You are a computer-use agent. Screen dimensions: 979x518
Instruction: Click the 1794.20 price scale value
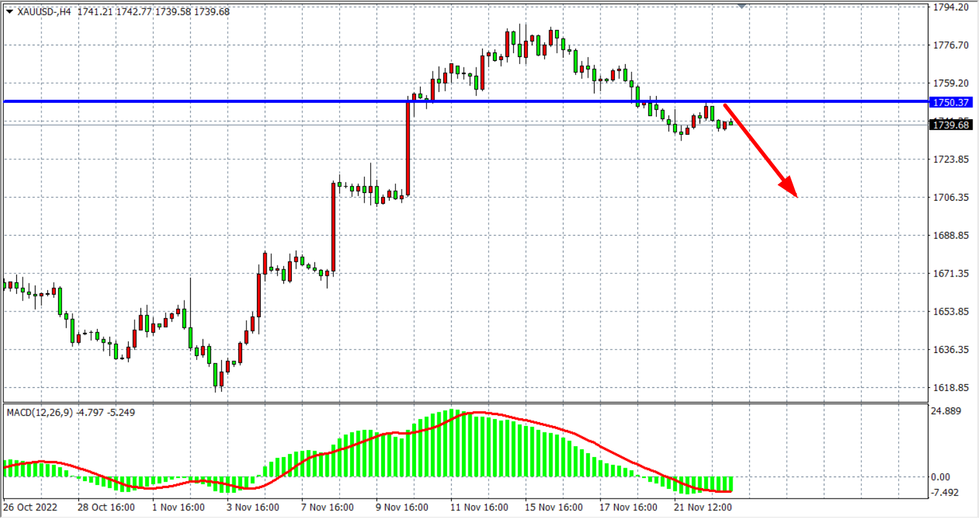950,8
